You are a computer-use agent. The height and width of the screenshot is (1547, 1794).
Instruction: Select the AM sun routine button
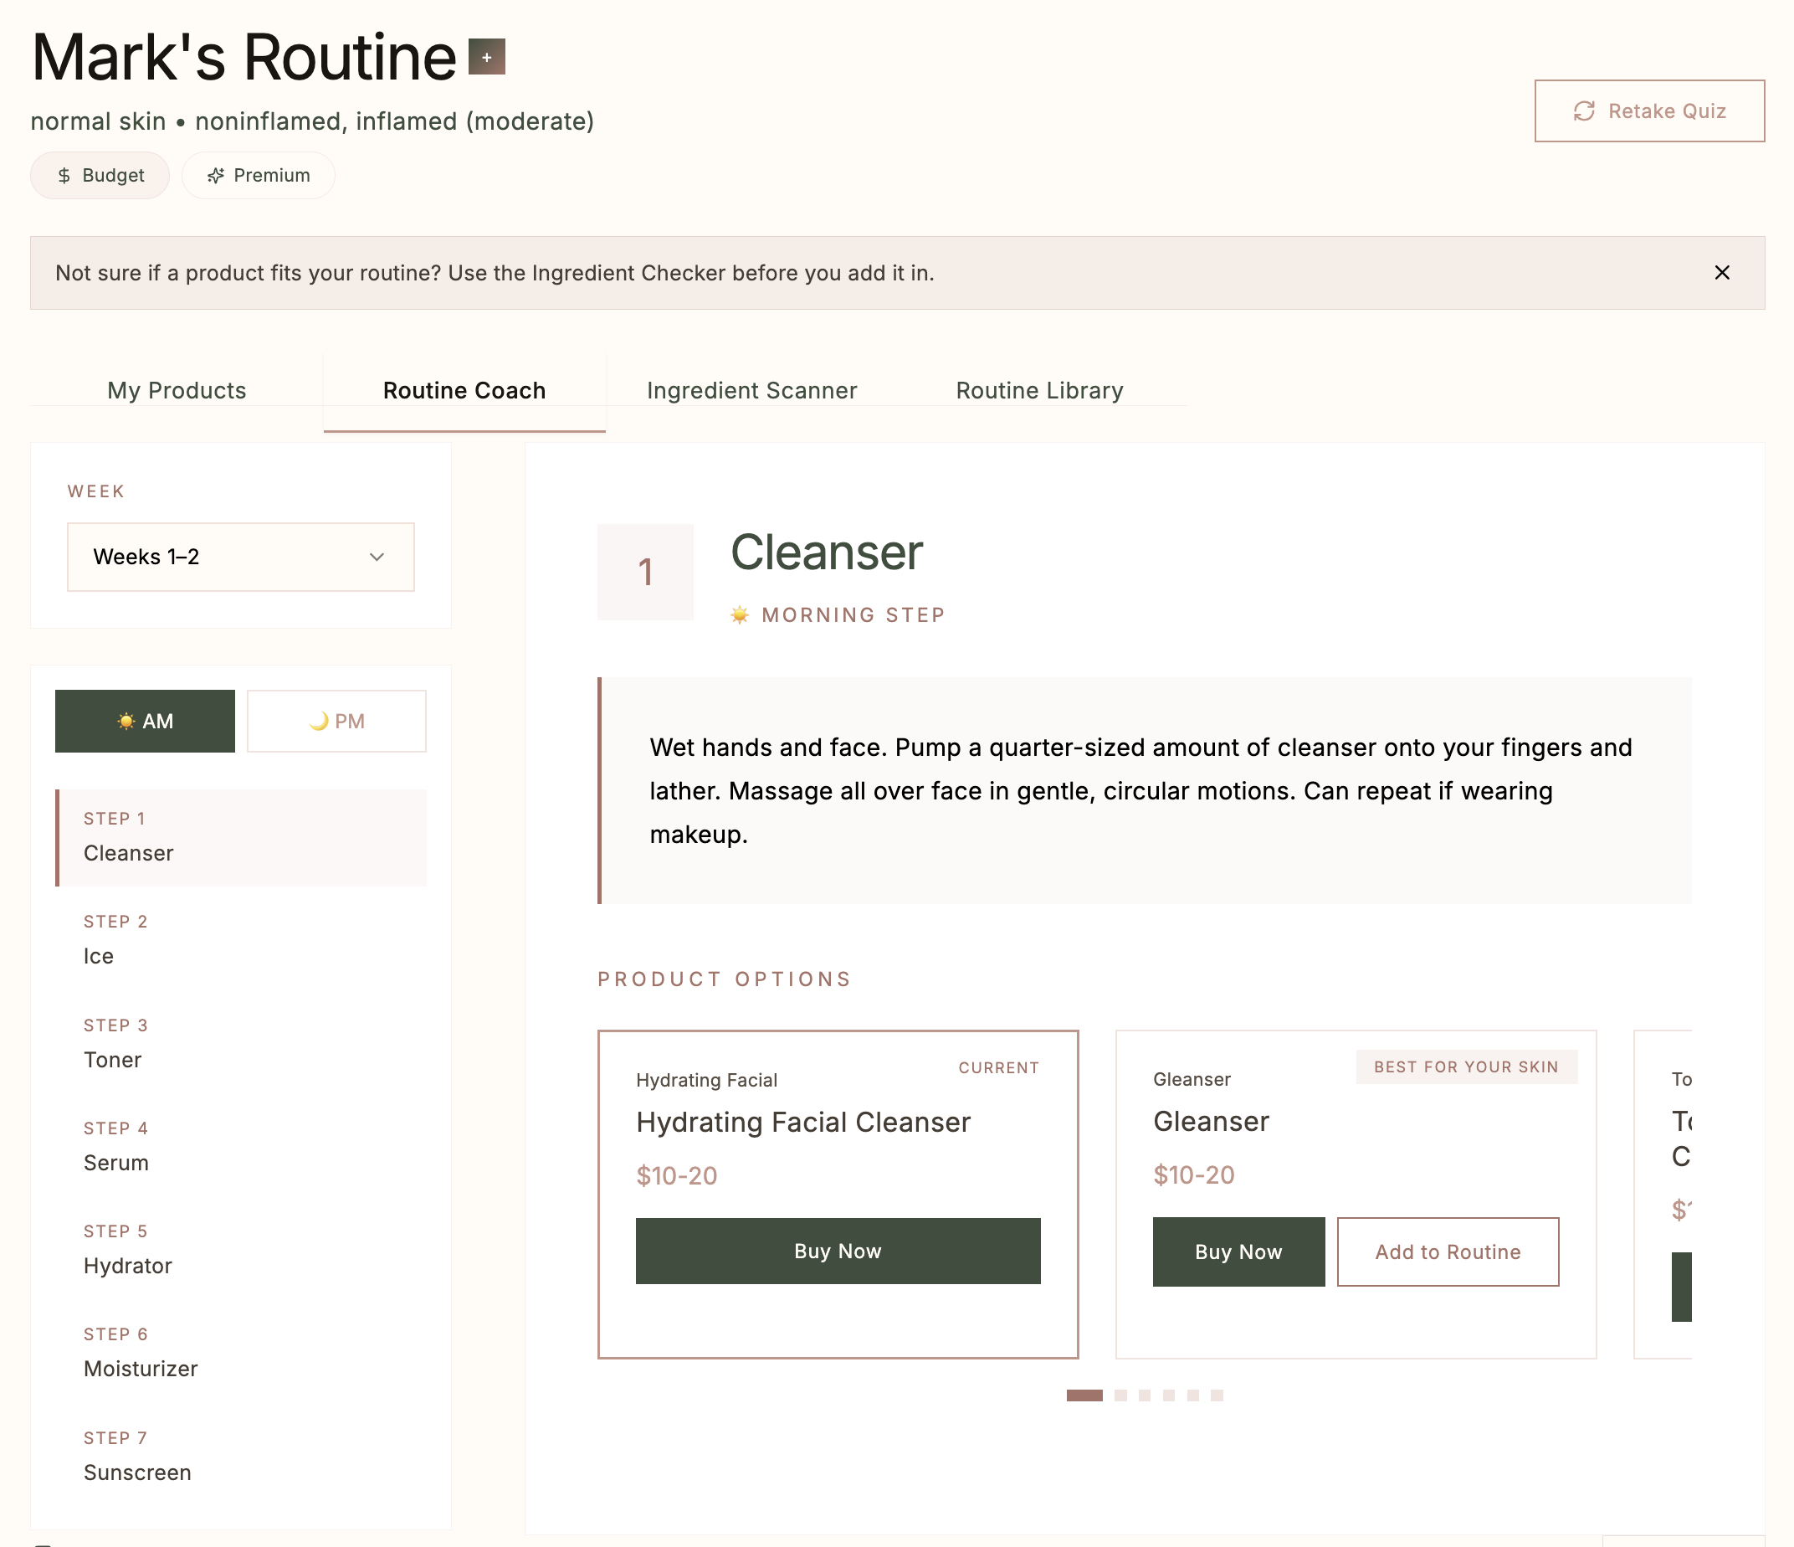[x=146, y=721]
